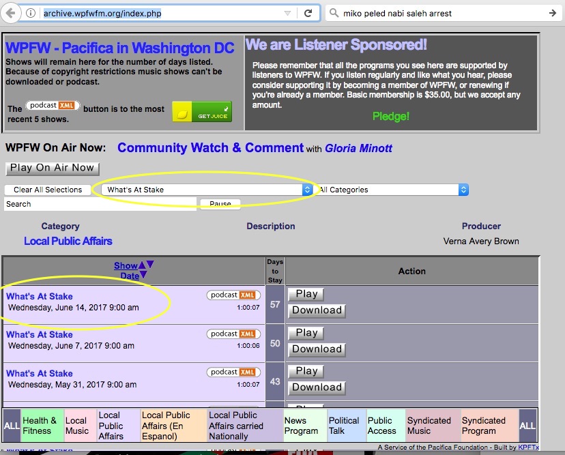This screenshot has height=455, width=565.
Task: Open Community Watch & Comment link
Action: pos(210,148)
